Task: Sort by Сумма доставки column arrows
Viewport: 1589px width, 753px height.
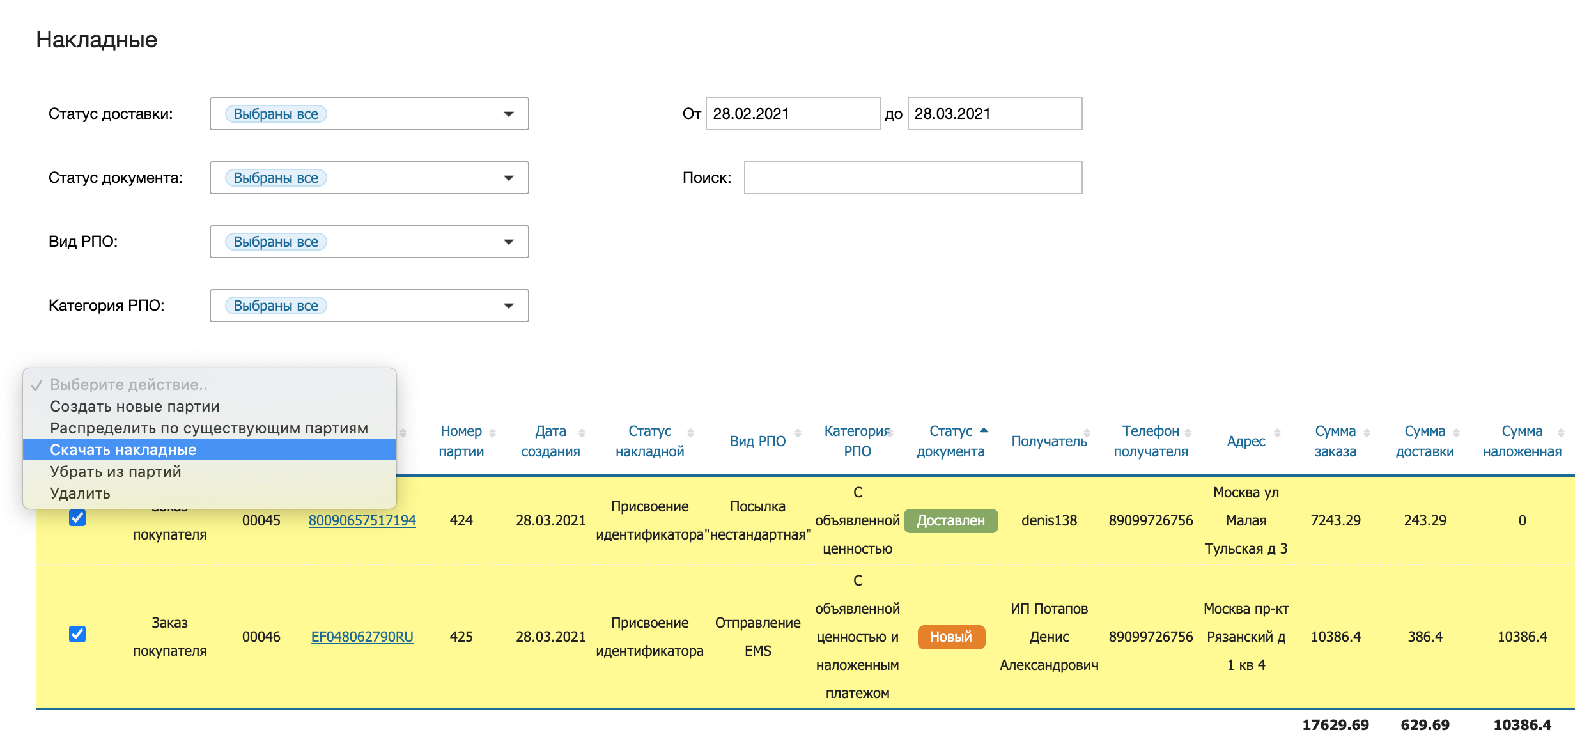Action: (1456, 433)
